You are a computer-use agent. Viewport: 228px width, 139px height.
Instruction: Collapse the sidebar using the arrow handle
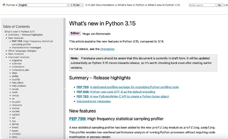[x=64, y=88]
